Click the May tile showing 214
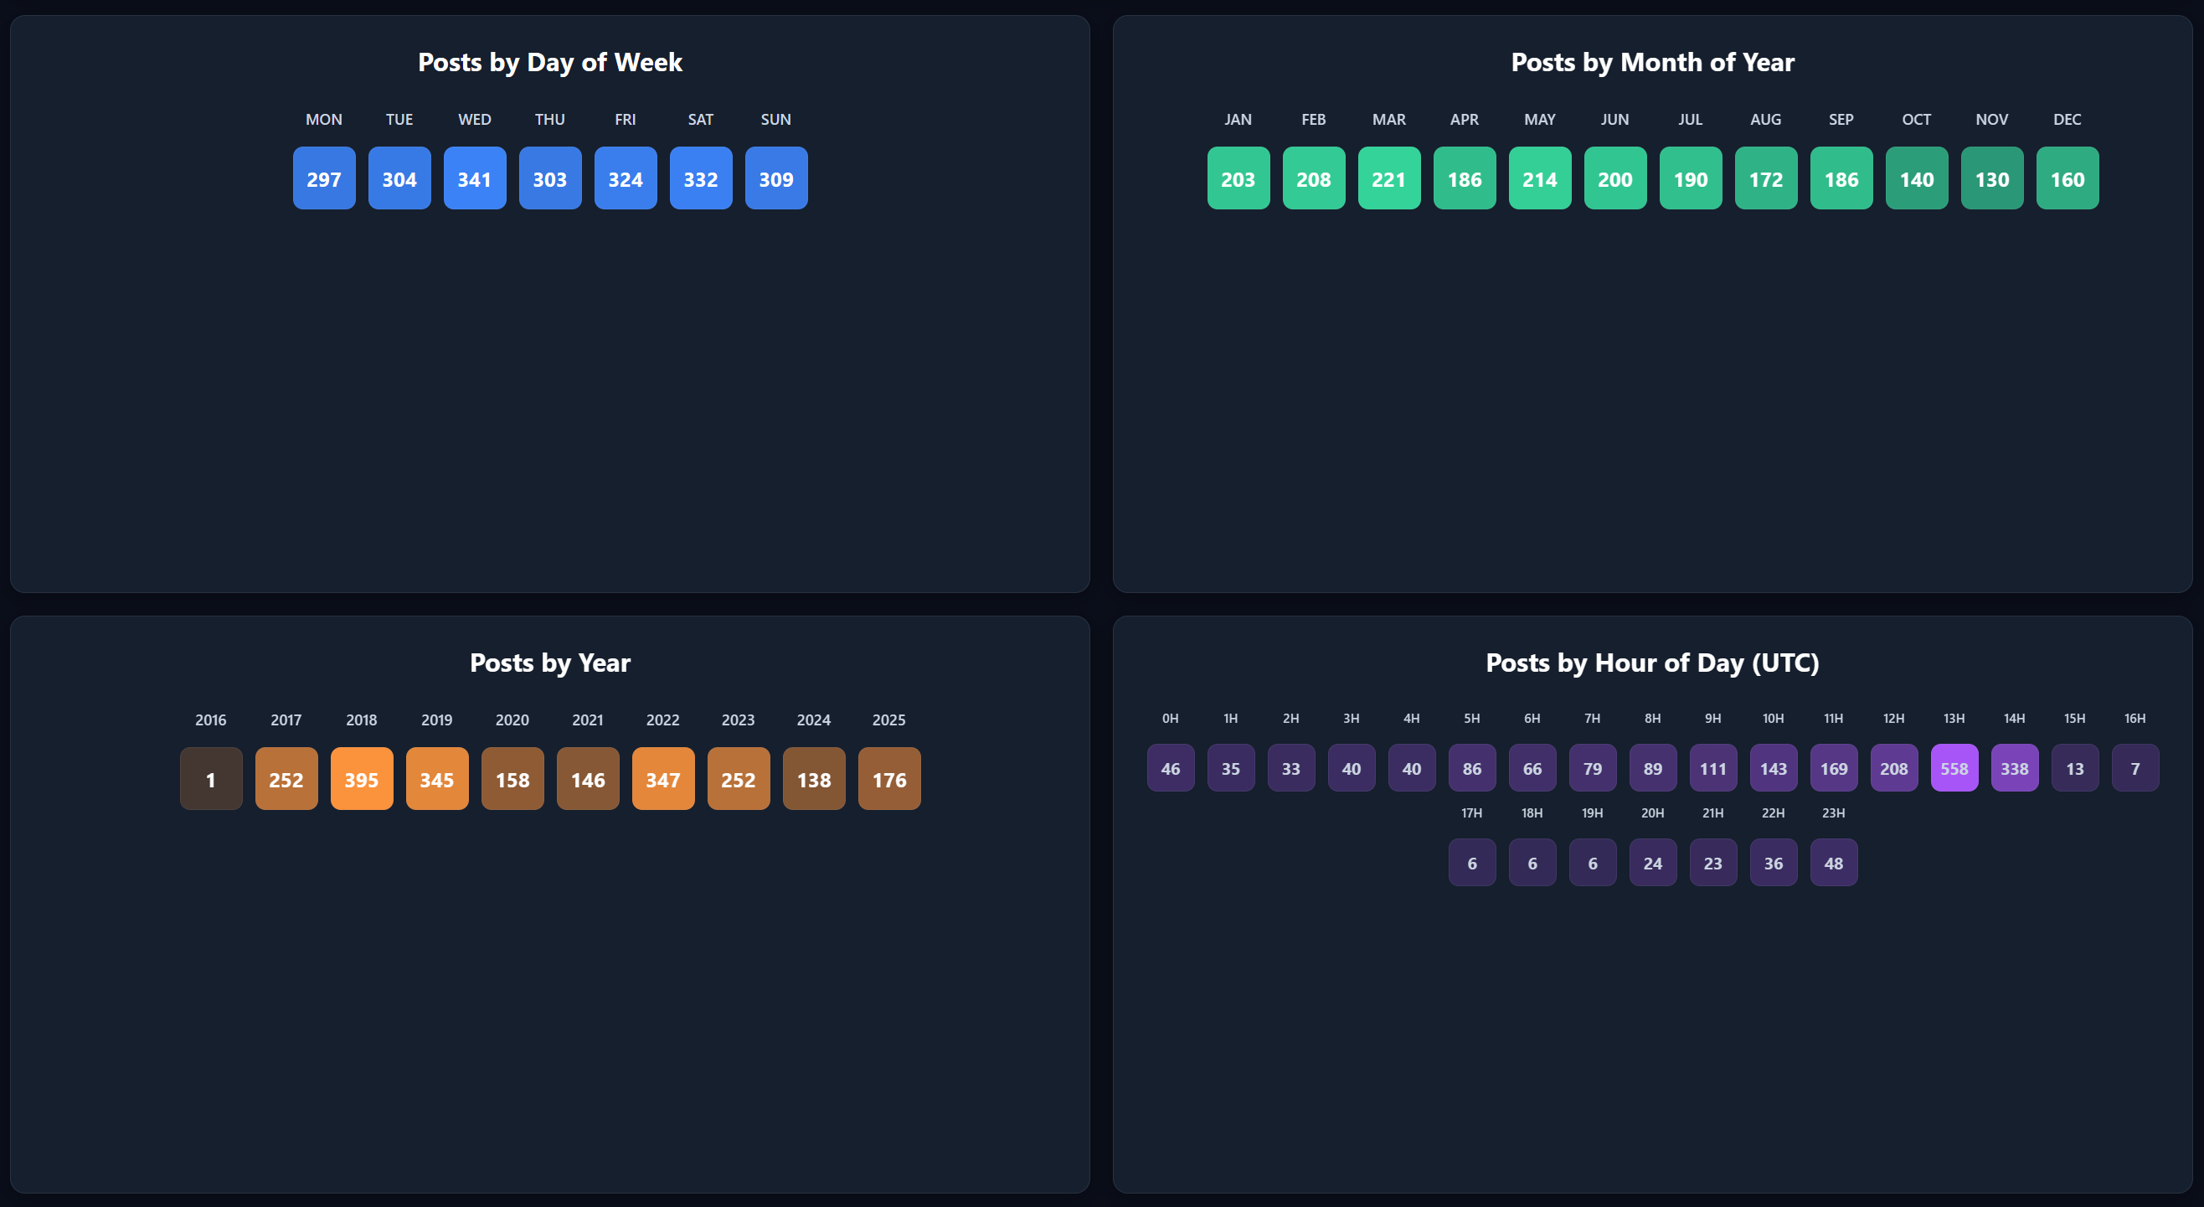 click(x=1539, y=178)
